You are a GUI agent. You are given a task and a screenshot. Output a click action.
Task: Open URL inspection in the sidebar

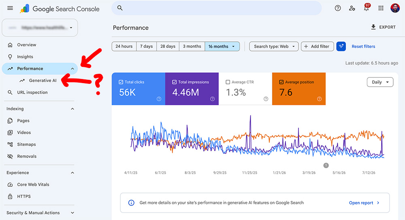coord(40,92)
